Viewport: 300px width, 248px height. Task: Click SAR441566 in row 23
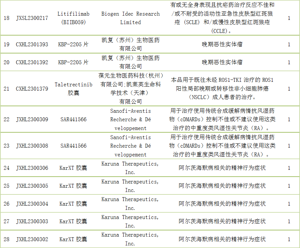click(x=73, y=146)
